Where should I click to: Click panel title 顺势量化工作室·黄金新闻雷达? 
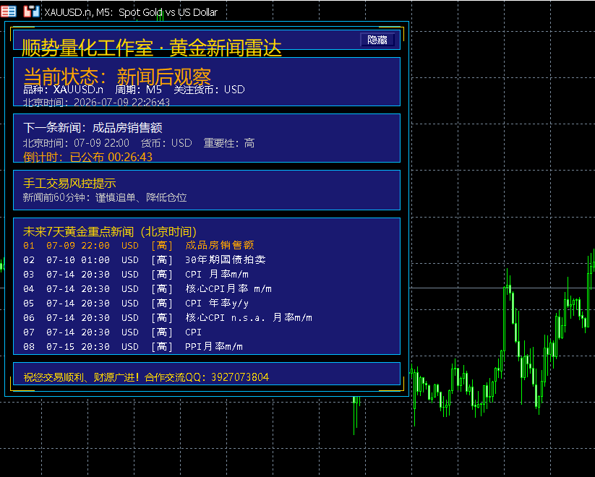click(x=151, y=48)
